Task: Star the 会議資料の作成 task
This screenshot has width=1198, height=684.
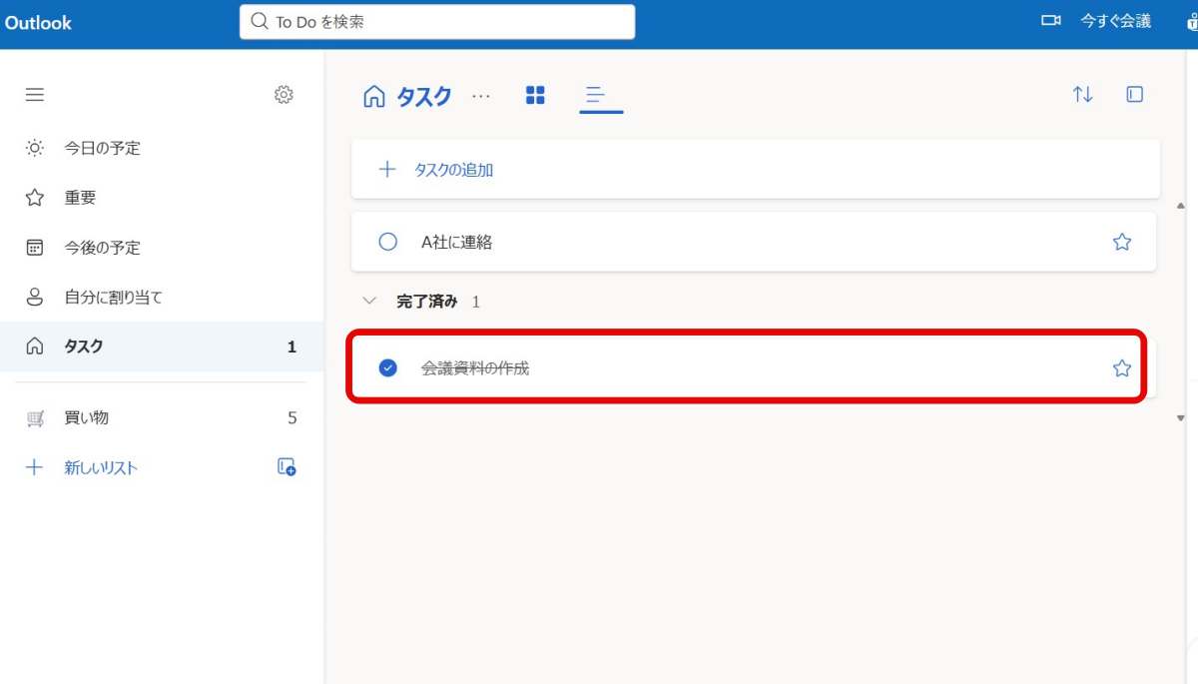Action: pyautogui.click(x=1121, y=367)
